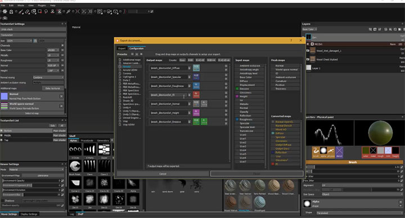Remove the Normal additional map
This screenshot has width=405, height=218.
tap(61, 96)
